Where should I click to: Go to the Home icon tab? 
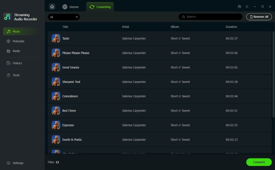[52, 7]
